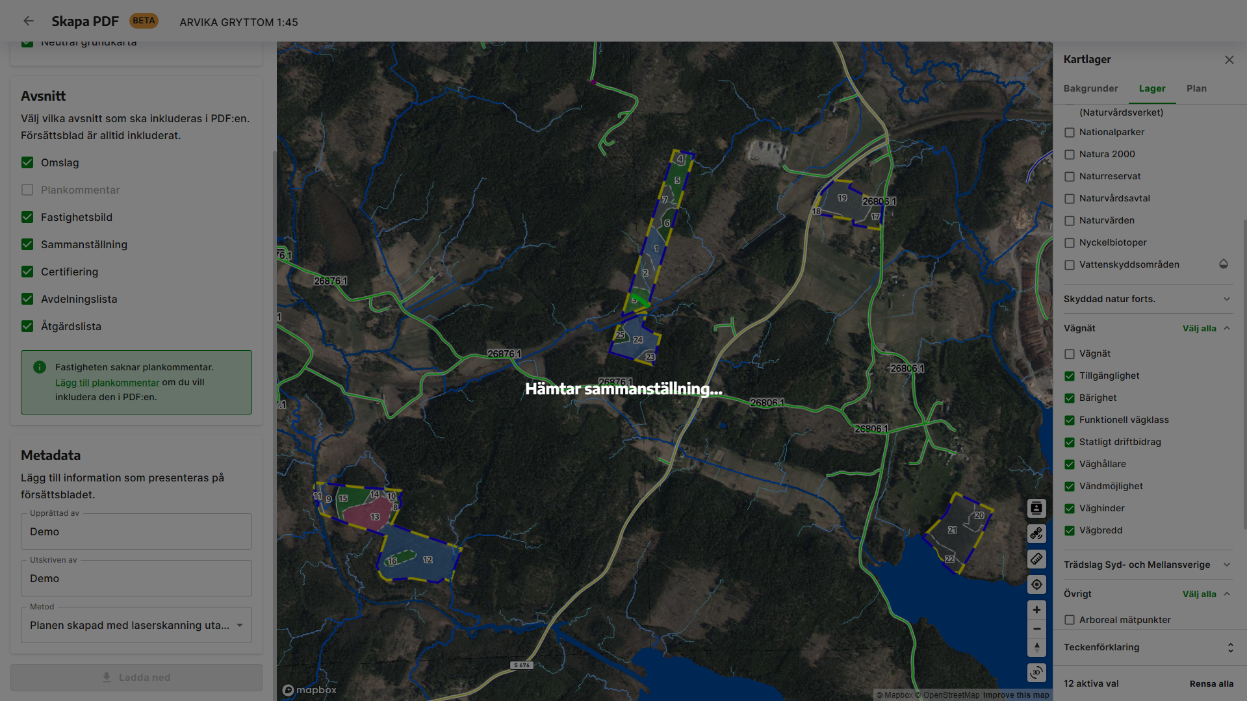Click the S 676 road sign marker
Image resolution: width=1247 pixels, height=701 pixels.
522,665
